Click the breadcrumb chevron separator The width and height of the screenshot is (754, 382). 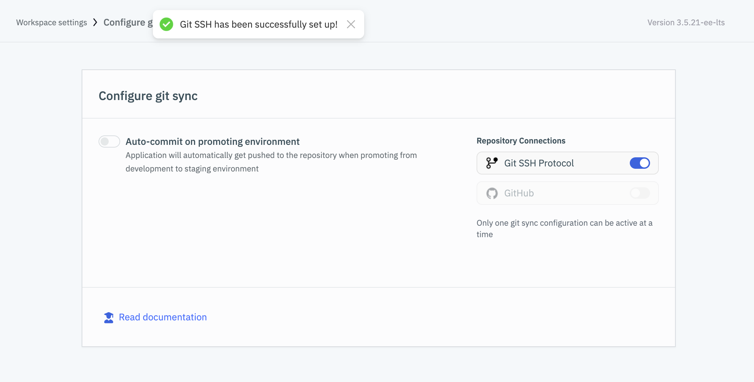pyautogui.click(x=95, y=23)
